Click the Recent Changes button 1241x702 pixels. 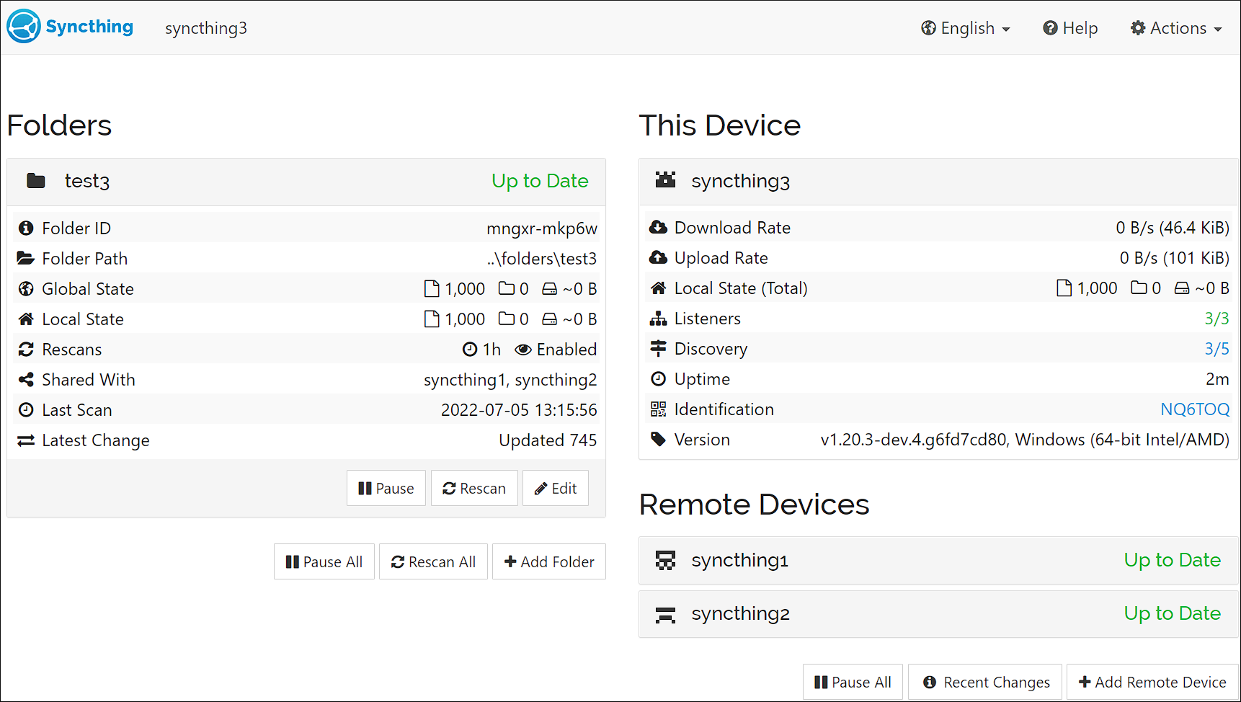point(984,681)
